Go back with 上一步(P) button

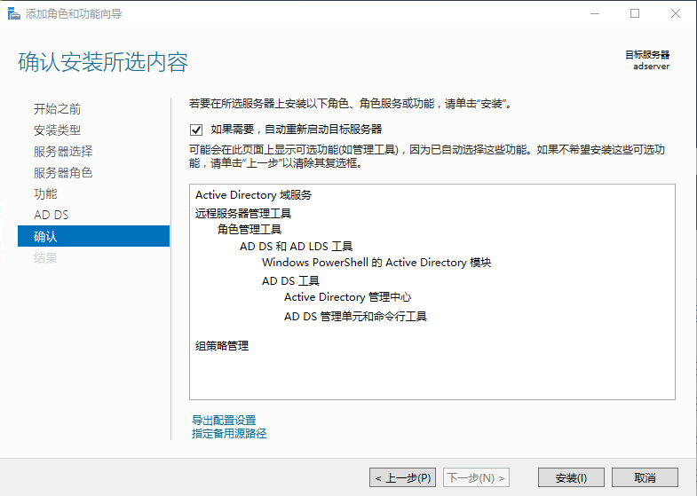tap(403, 477)
